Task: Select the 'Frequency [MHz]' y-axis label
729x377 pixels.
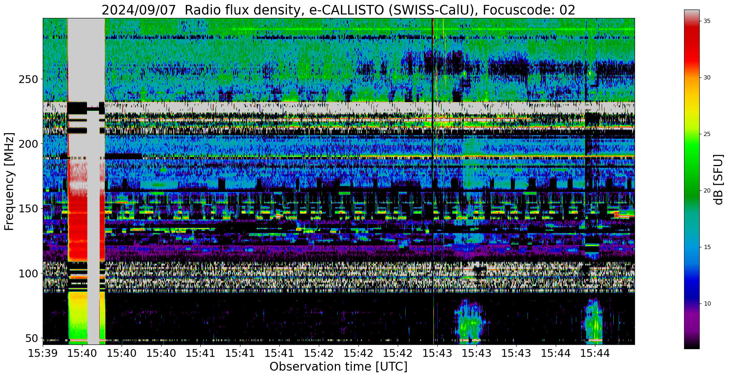Action: pos(9,182)
